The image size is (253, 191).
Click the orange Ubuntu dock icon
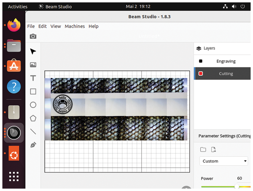pos(14,153)
